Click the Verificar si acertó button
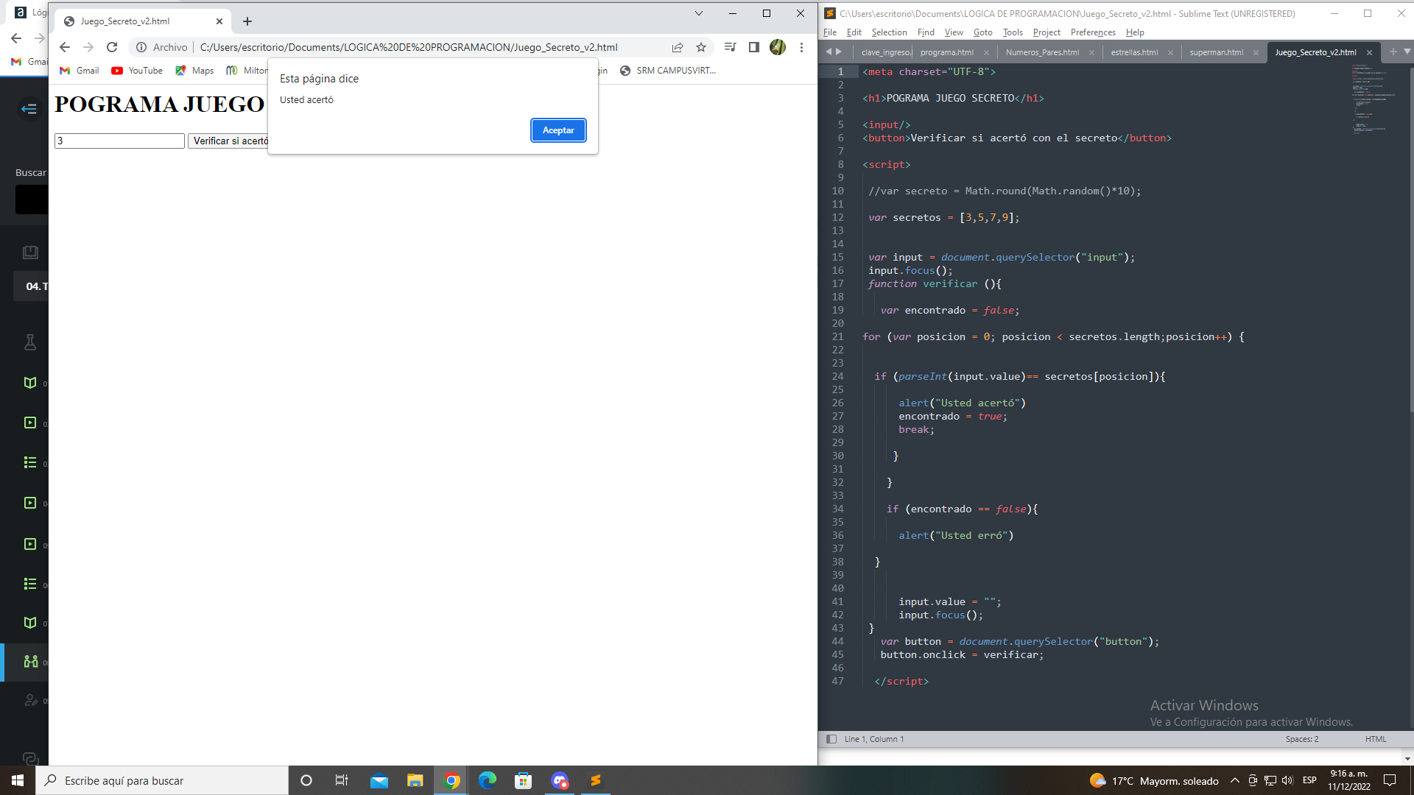Viewport: 1414px width, 795px height. click(232, 141)
